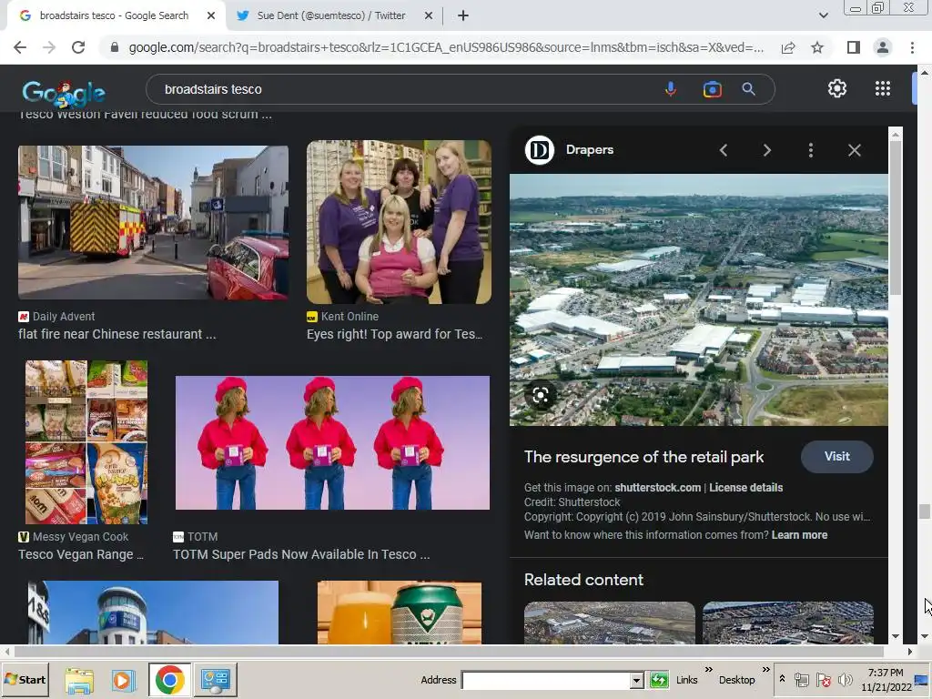Close the Drapers image preview panel
932x699 pixels.
854,150
